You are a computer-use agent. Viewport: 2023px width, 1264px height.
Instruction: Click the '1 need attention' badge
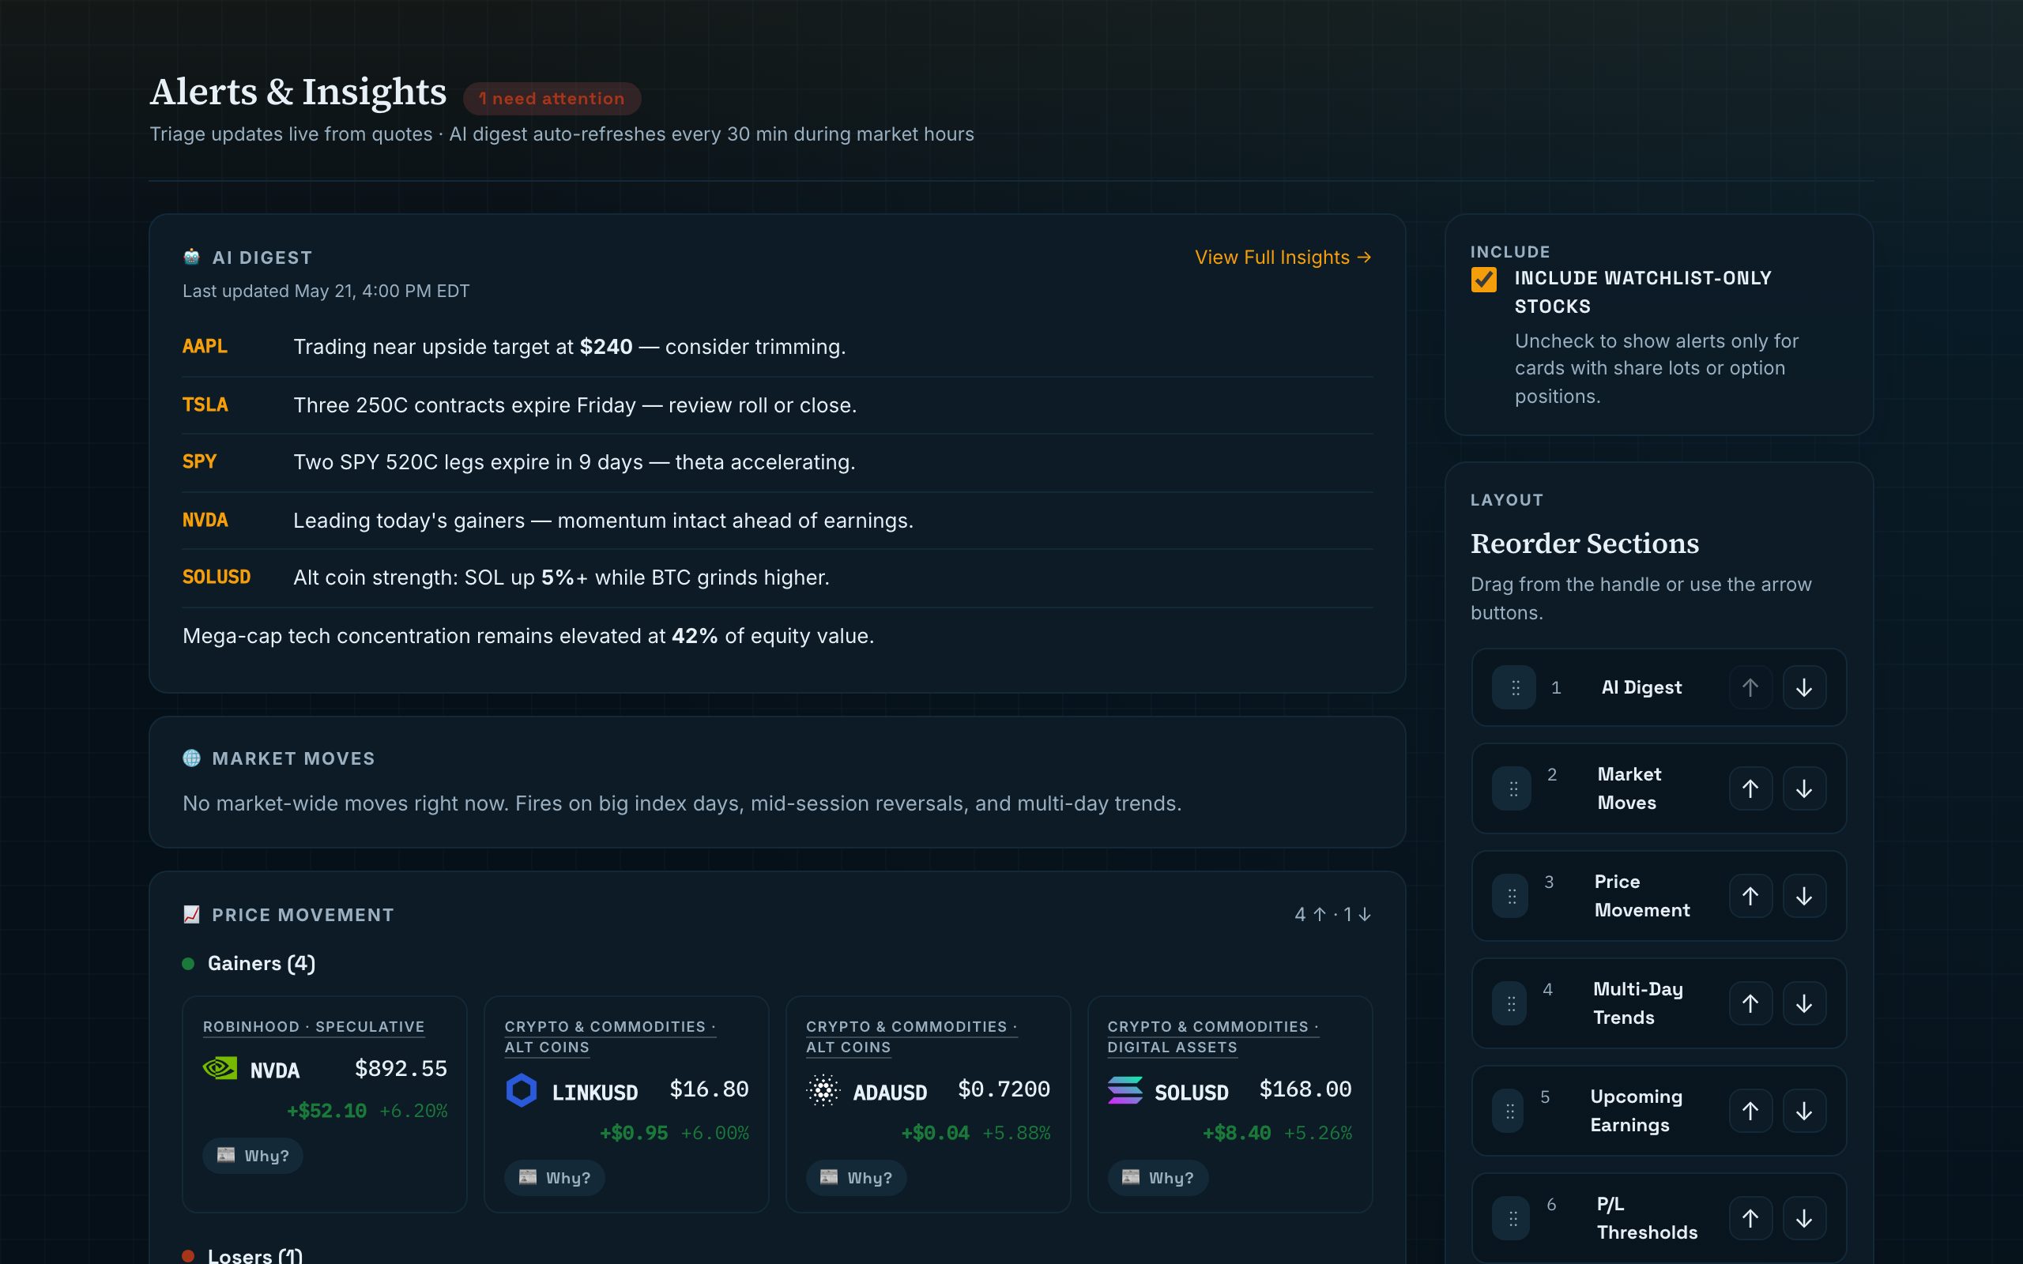pos(552,99)
